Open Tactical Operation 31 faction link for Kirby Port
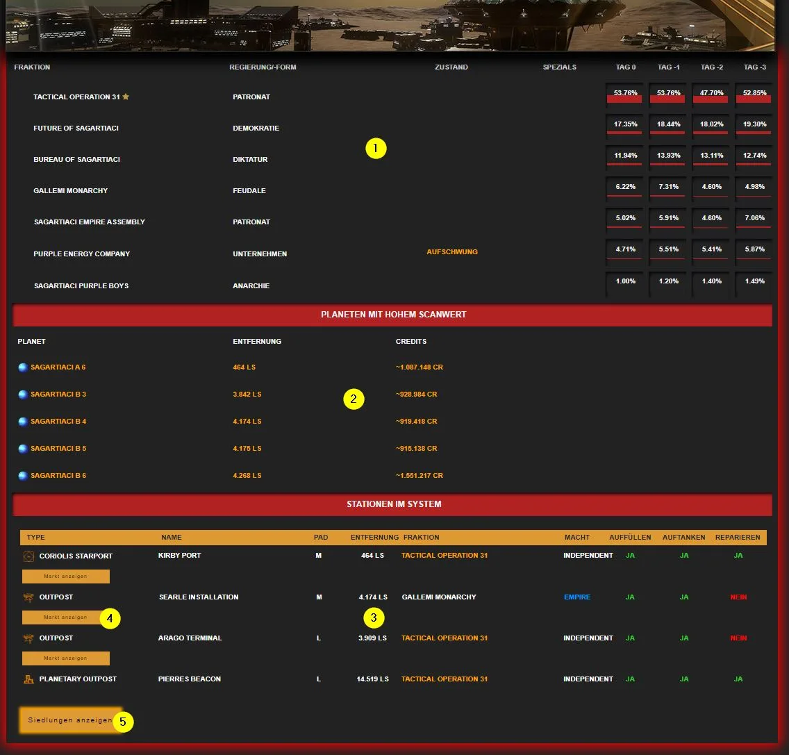The image size is (789, 755). (445, 556)
